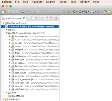Click the Resume debug icon
Screen dimensions: 112x101
[x=33, y=12]
